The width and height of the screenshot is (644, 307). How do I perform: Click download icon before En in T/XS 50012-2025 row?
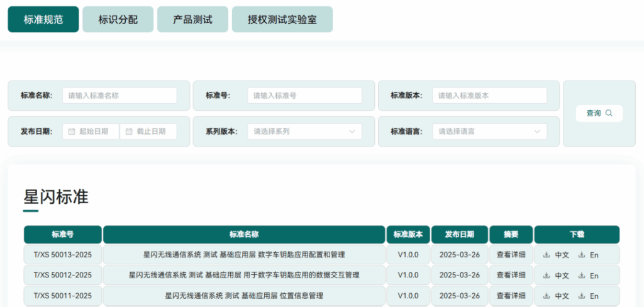point(581,276)
